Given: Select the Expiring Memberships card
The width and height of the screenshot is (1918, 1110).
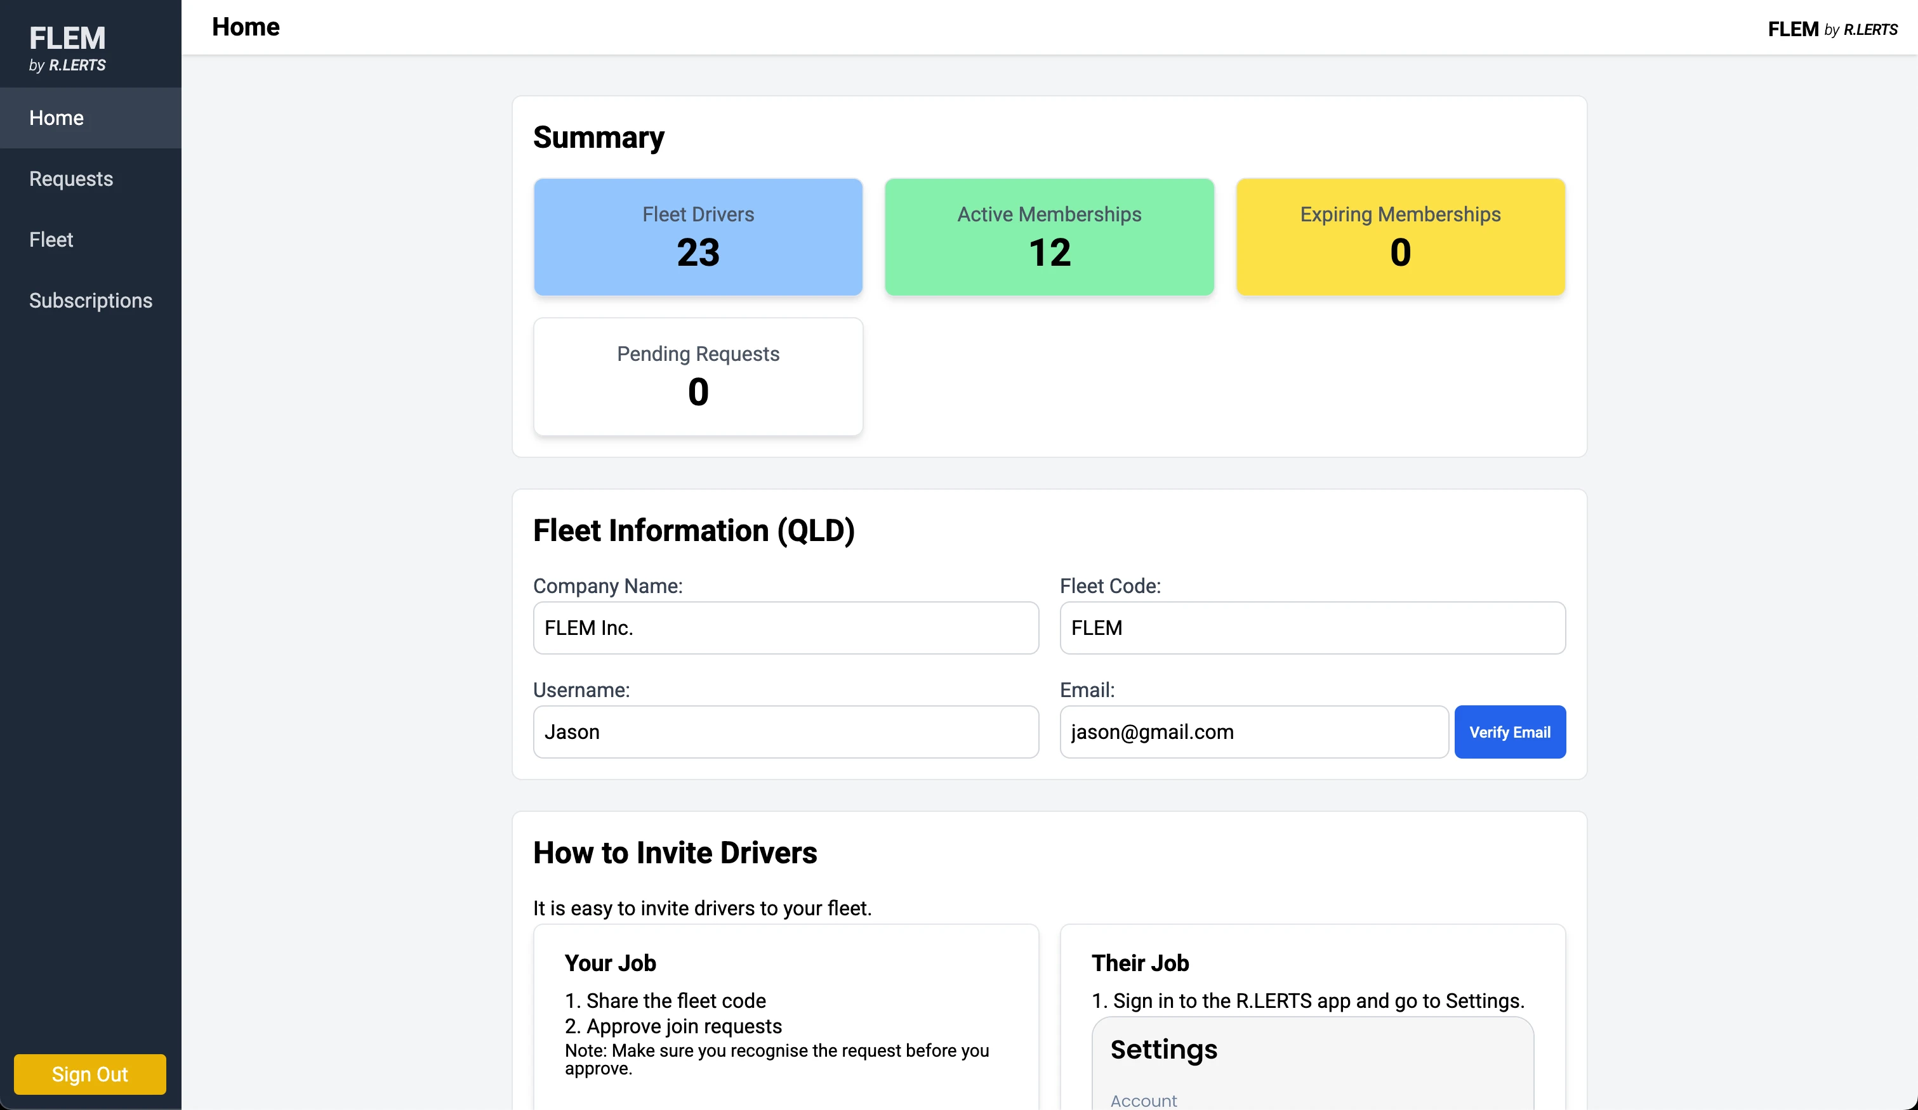Looking at the screenshot, I should tap(1401, 237).
